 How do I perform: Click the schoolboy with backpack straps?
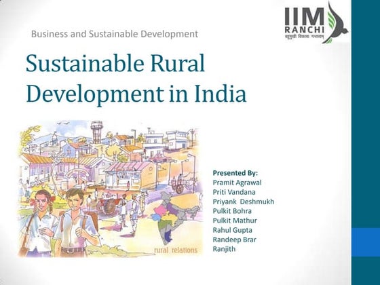click(75, 223)
